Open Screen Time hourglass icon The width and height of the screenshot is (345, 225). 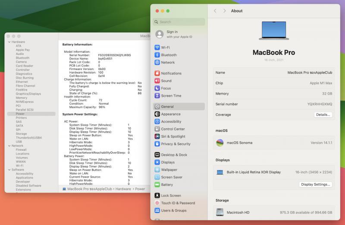coord(157,95)
